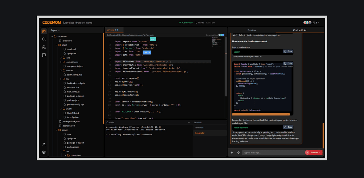Expand the components folder in Explorer

point(72,62)
